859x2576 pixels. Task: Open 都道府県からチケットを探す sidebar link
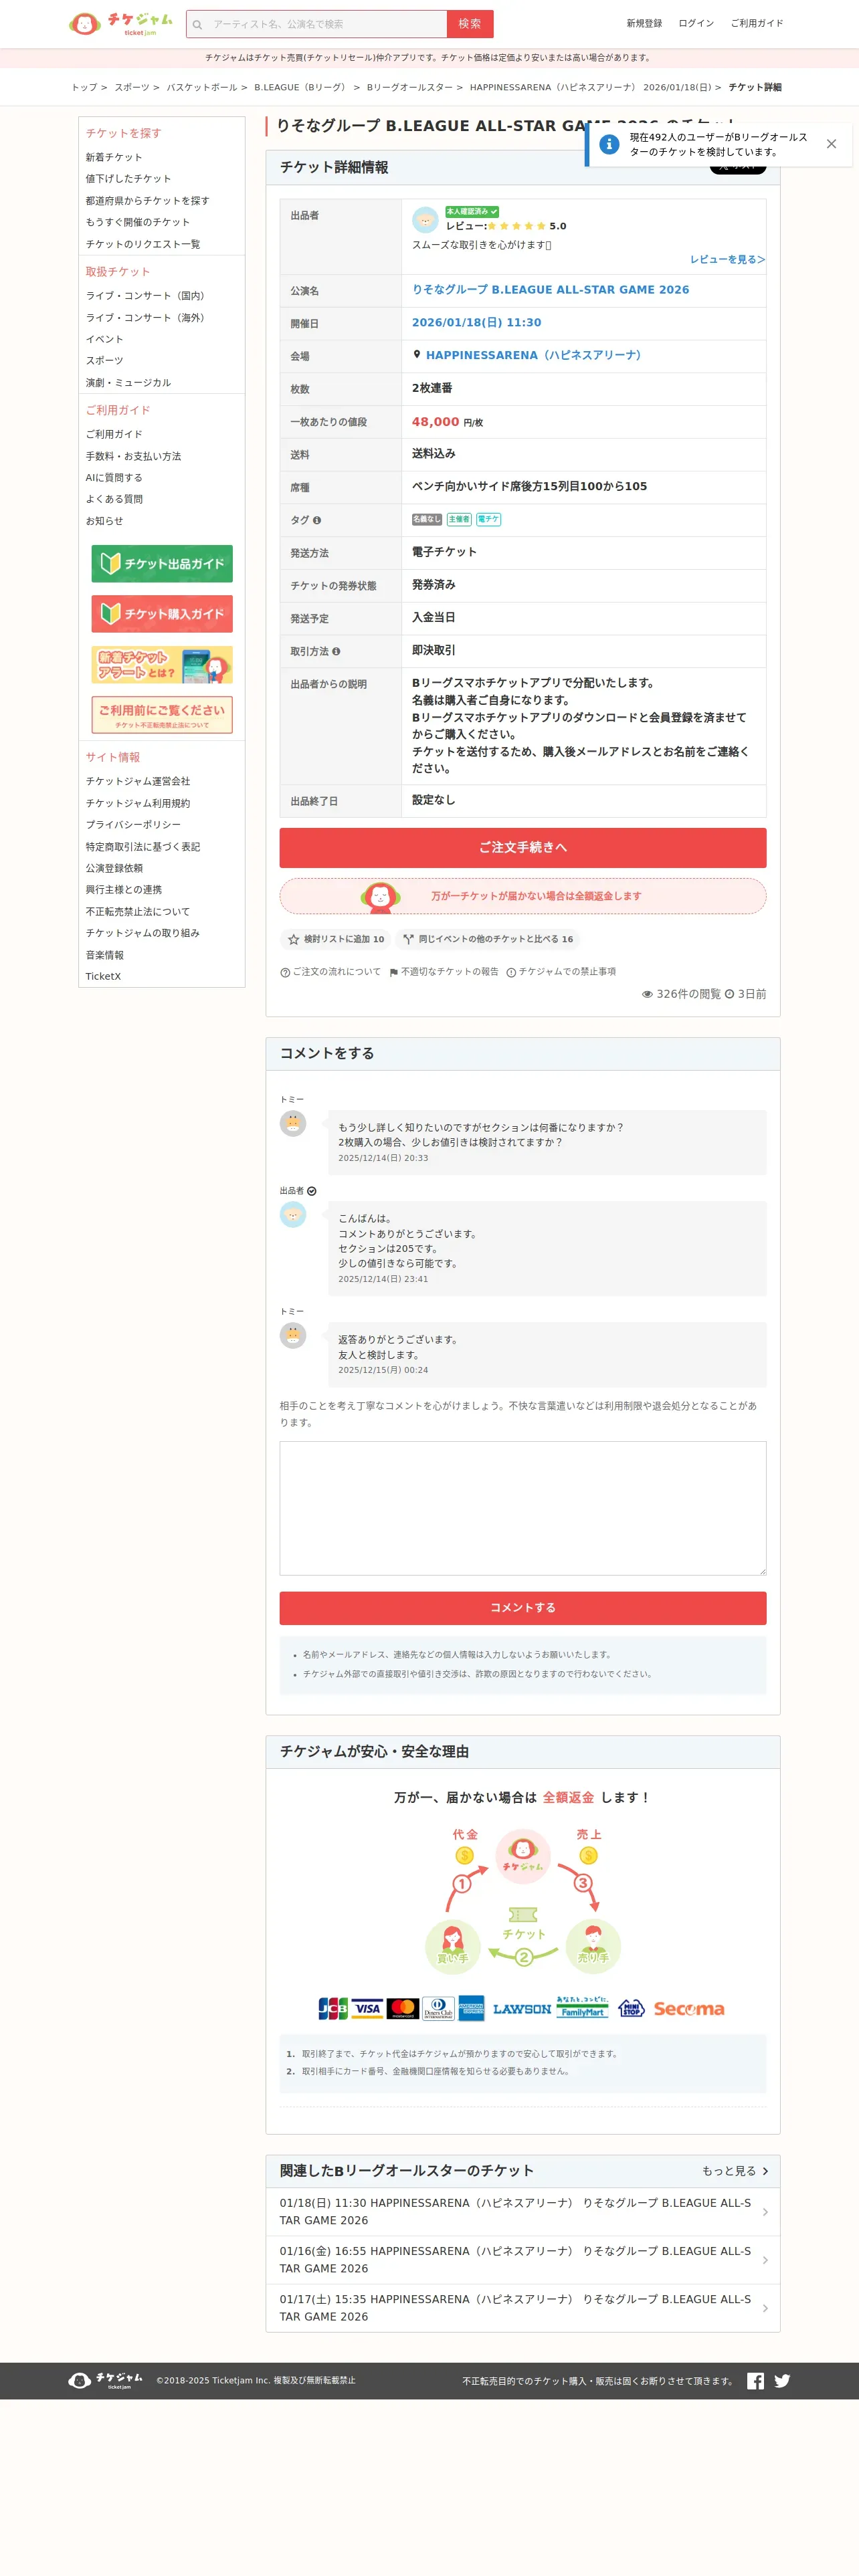148,200
